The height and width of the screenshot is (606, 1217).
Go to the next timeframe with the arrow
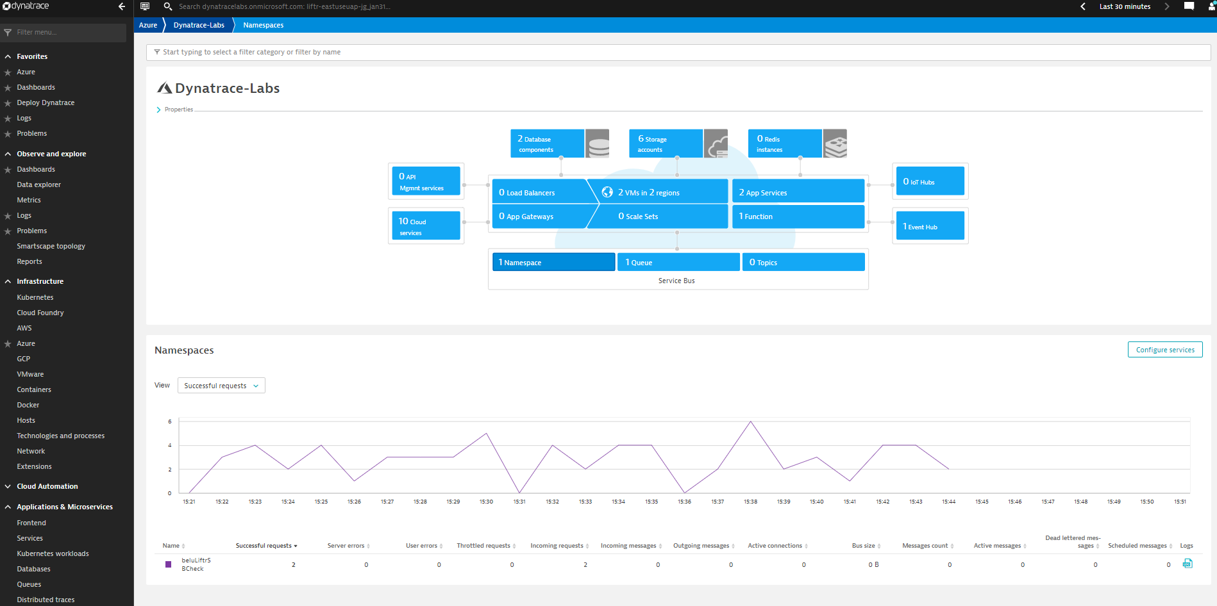click(x=1167, y=6)
